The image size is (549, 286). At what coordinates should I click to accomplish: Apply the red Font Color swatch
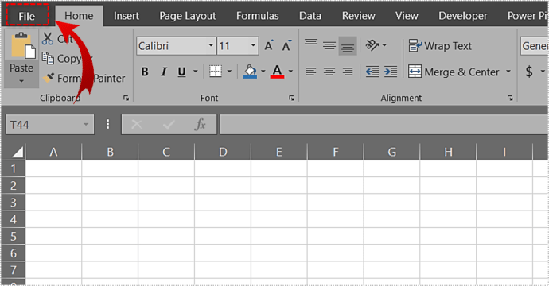coord(277,71)
